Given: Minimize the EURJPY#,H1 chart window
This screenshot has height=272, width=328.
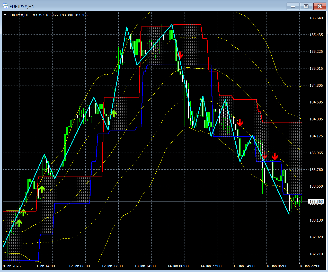Looking at the screenshot, I should pyautogui.click(x=293, y=6).
